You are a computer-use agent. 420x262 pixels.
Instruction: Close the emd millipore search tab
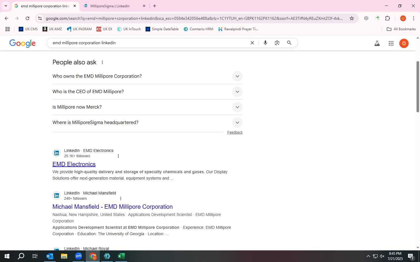click(x=75, y=6)
